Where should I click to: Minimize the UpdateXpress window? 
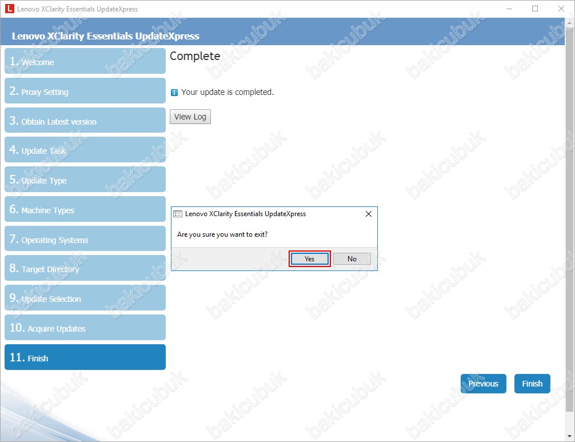[509, 9]
